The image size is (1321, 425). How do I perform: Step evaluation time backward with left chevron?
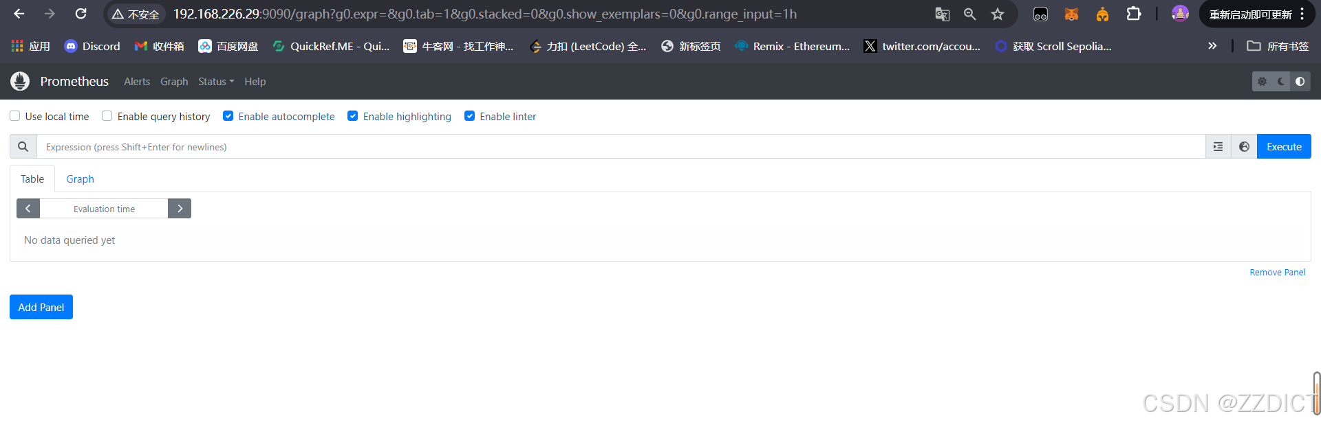pyautogui.click(x=28, y=208)
